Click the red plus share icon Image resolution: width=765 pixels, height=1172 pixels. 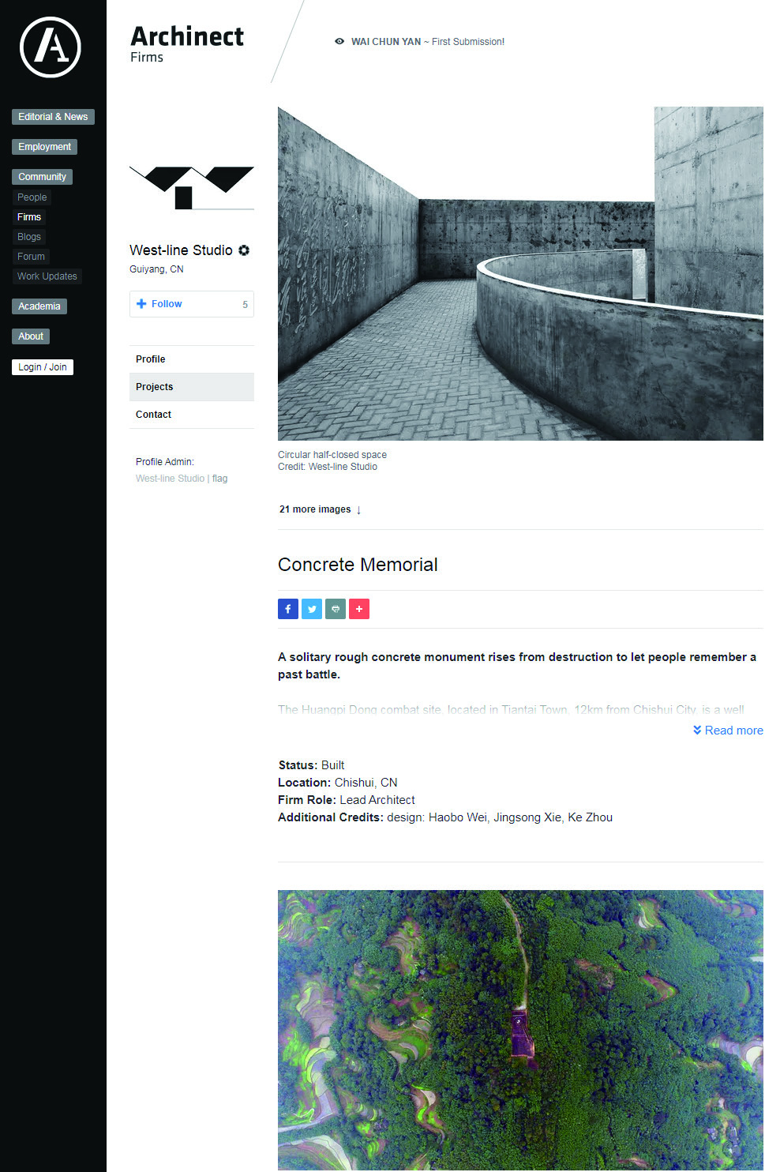click(359, 609)
